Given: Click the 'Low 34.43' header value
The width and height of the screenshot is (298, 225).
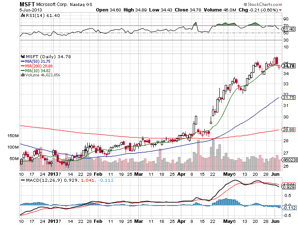Looking at the screenshot, I should (x=160, y=10).
